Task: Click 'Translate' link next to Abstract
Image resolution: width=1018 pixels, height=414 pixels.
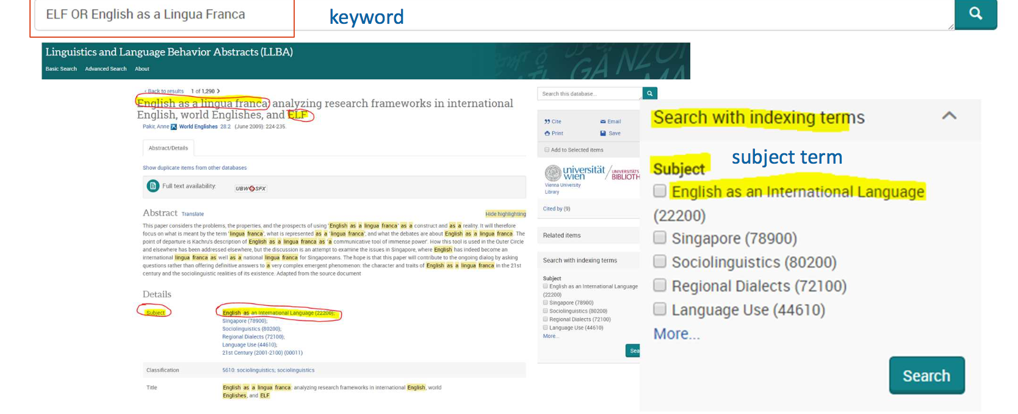Action: (193, 214)
